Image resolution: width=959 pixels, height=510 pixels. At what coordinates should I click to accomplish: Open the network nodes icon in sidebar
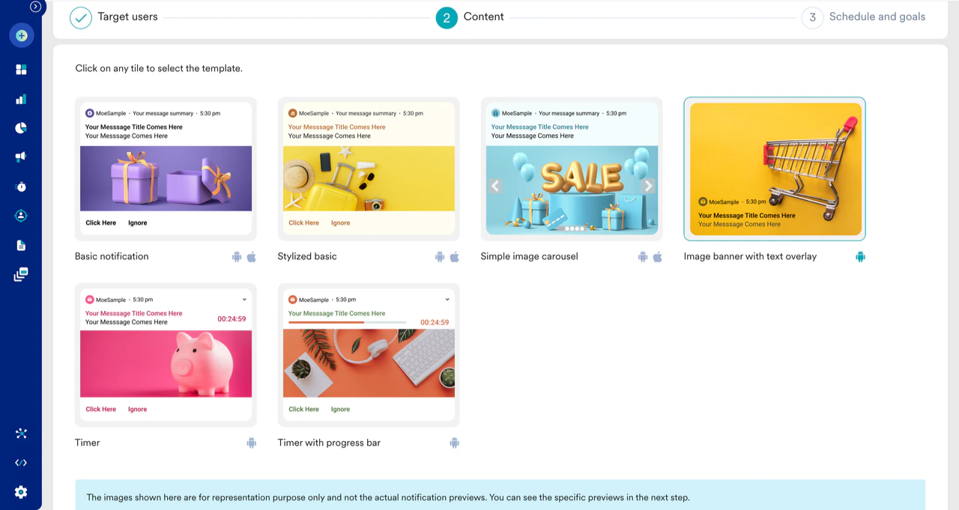tap(21, 434)
